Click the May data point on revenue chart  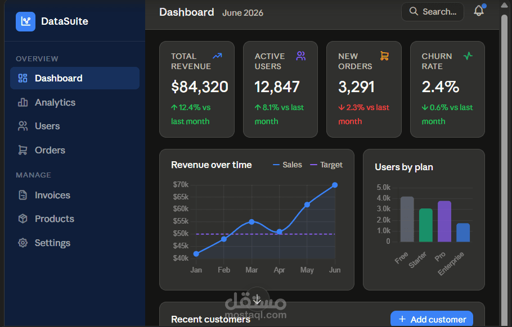[x=307, y=205]
